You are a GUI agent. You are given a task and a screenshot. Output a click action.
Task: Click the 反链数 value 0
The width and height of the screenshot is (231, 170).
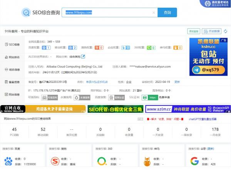pos(100,129)
